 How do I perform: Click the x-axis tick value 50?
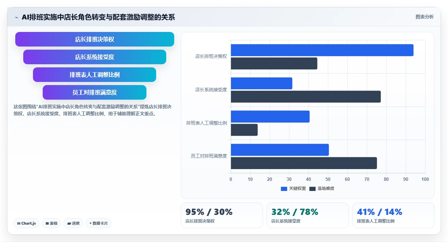(x=328, y=179)
